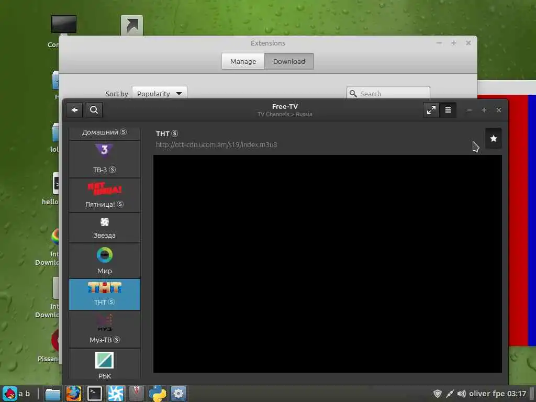Select the Домашний channel
This screenshot has height=402, width=536.
tap(105, 132)
